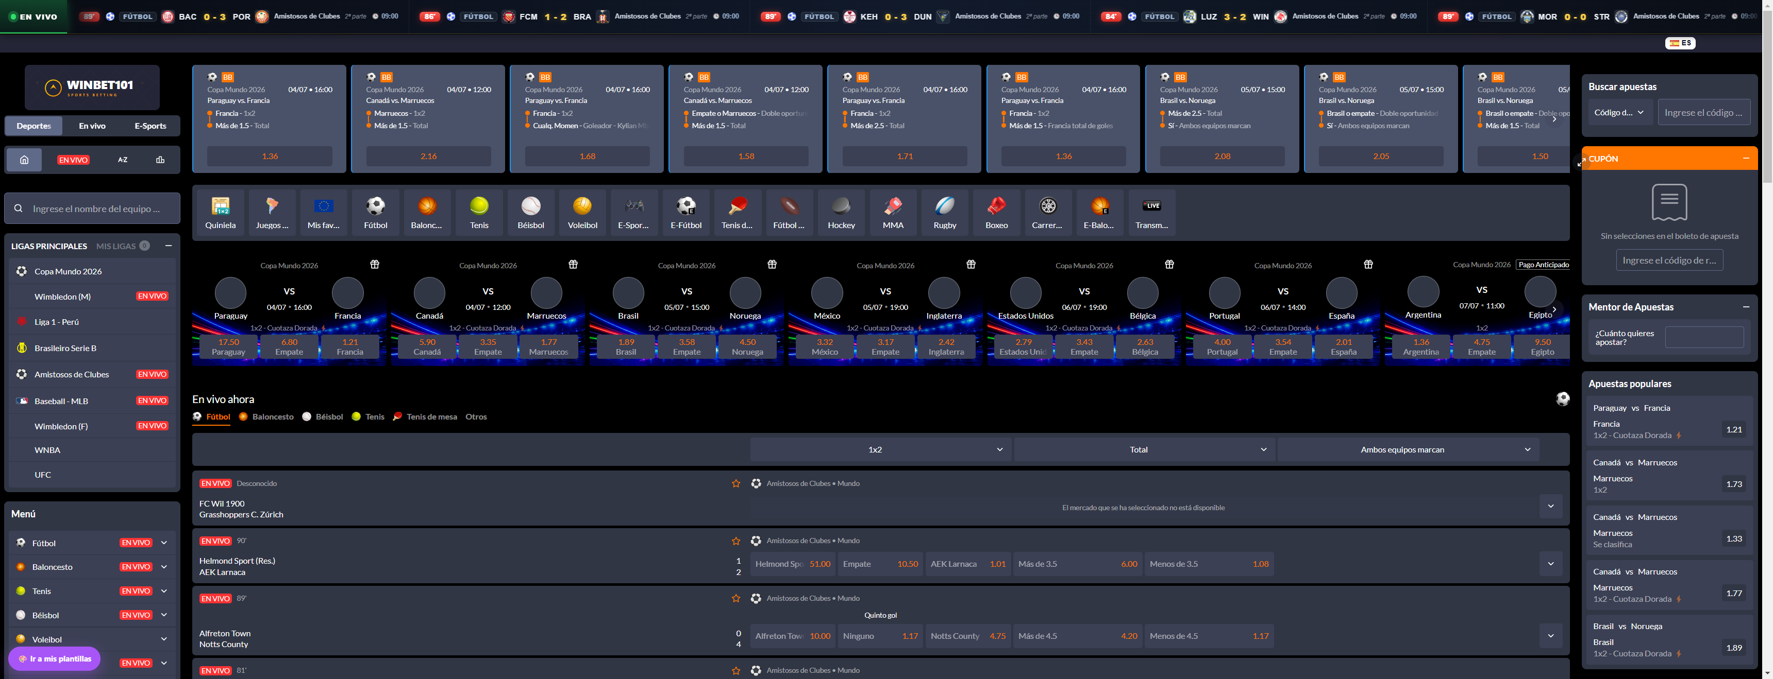The image size is (1773, 679).
Task: Select the Tenis de mesa paddle icon
Action: (x=737, y=213)
